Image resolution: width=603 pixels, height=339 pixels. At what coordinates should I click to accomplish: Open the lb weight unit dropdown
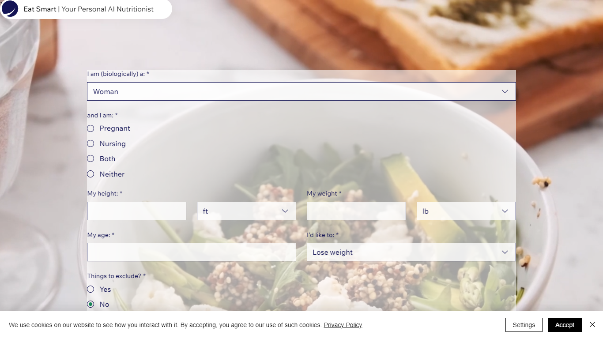(x=466, y=211)
